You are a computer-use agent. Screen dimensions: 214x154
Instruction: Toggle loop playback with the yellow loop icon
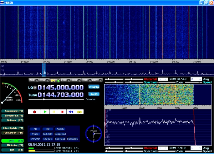point(79,112)
